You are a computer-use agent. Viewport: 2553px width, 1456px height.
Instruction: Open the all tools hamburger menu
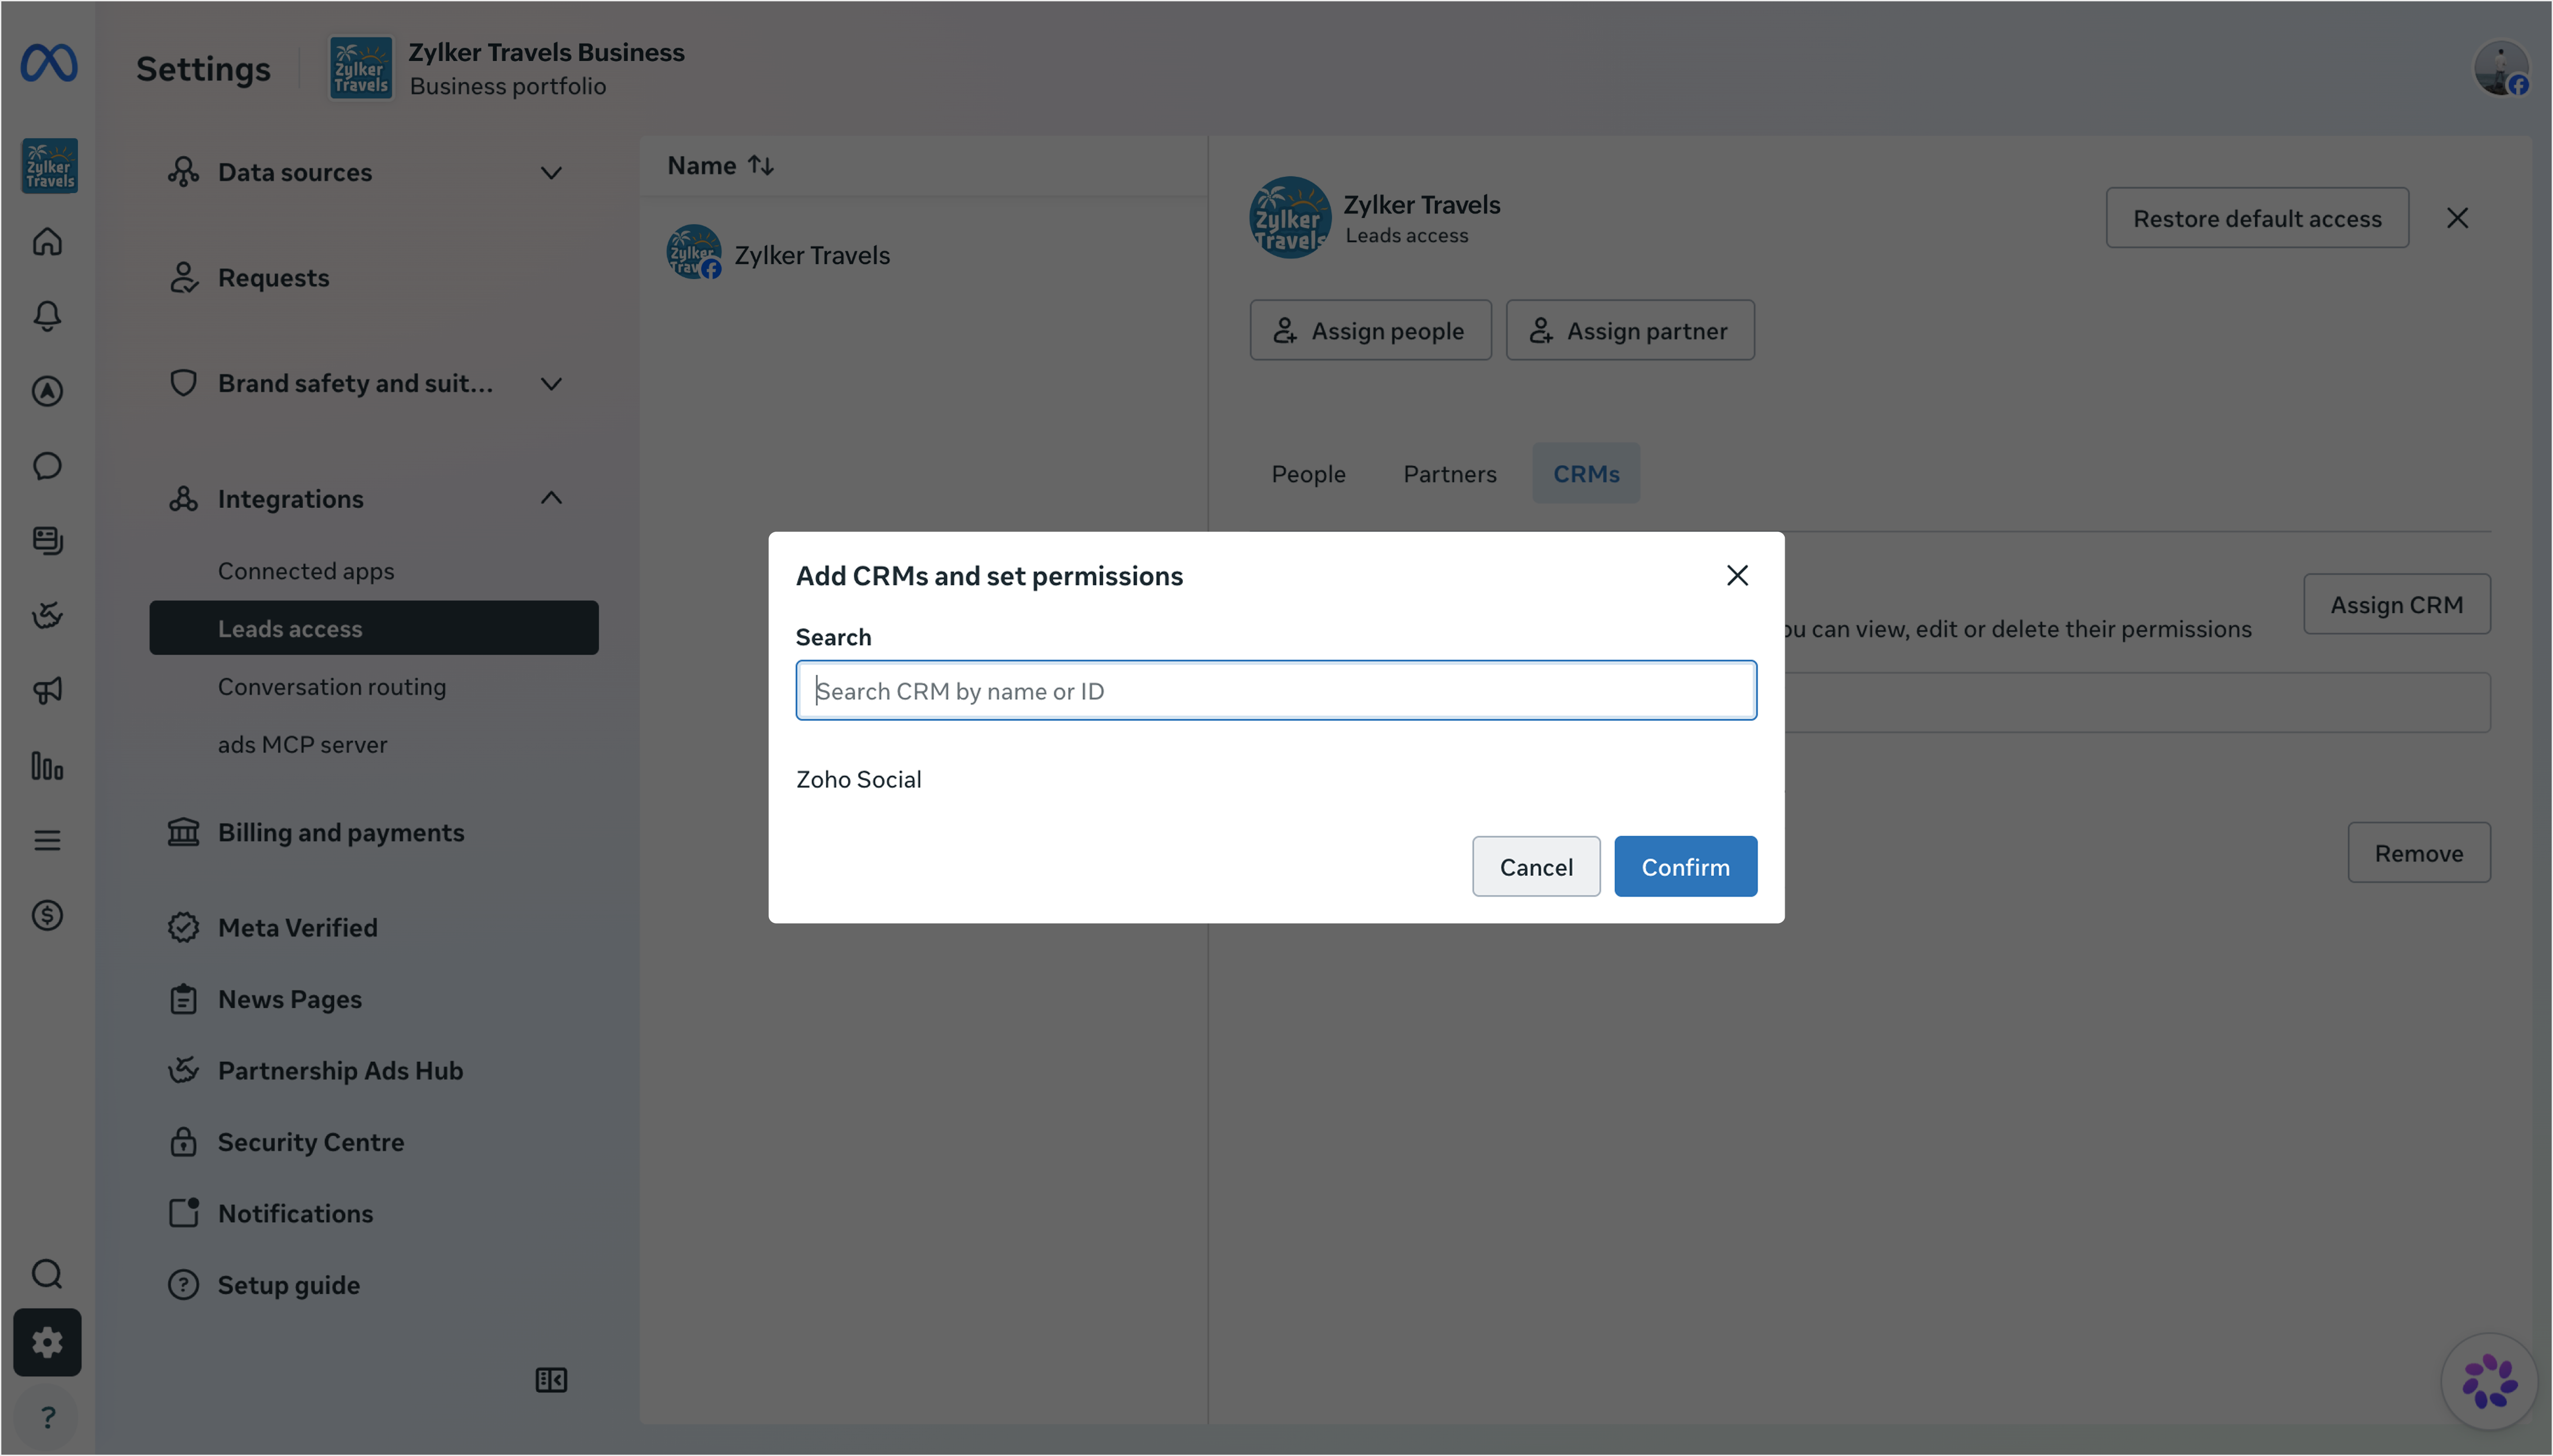47,840
